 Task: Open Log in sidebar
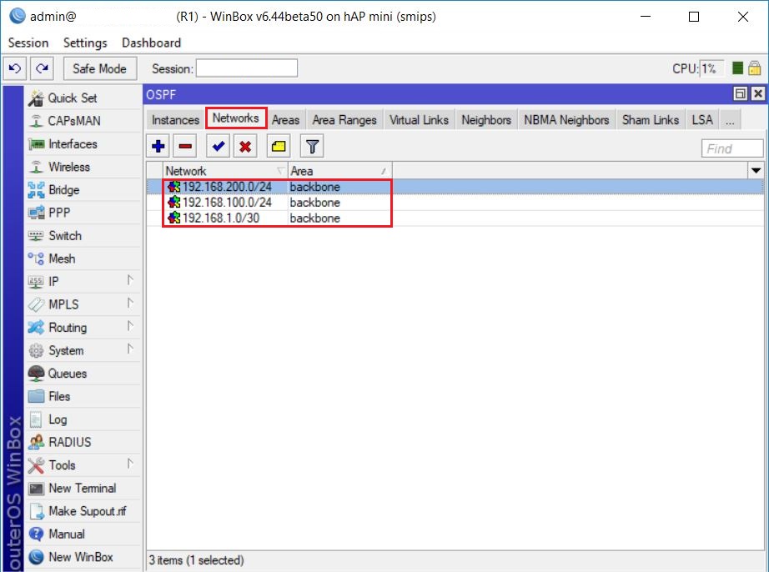point(83,419)
